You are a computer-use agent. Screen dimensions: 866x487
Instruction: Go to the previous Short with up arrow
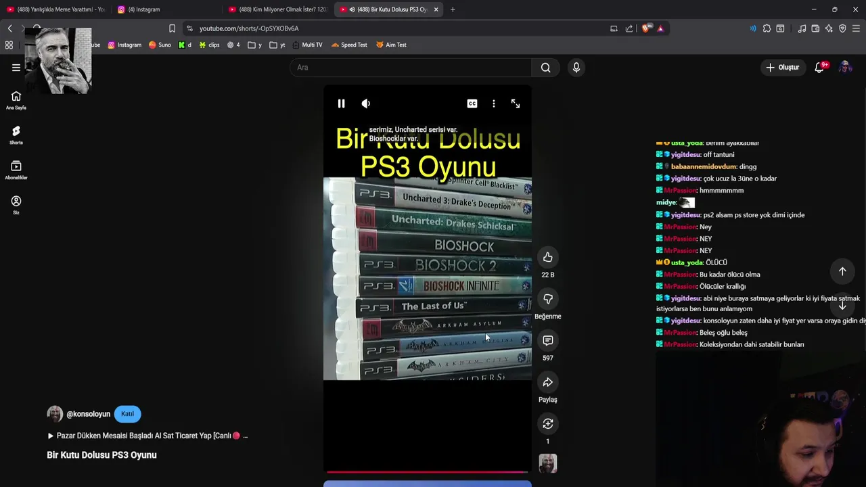tap(842, 271)
